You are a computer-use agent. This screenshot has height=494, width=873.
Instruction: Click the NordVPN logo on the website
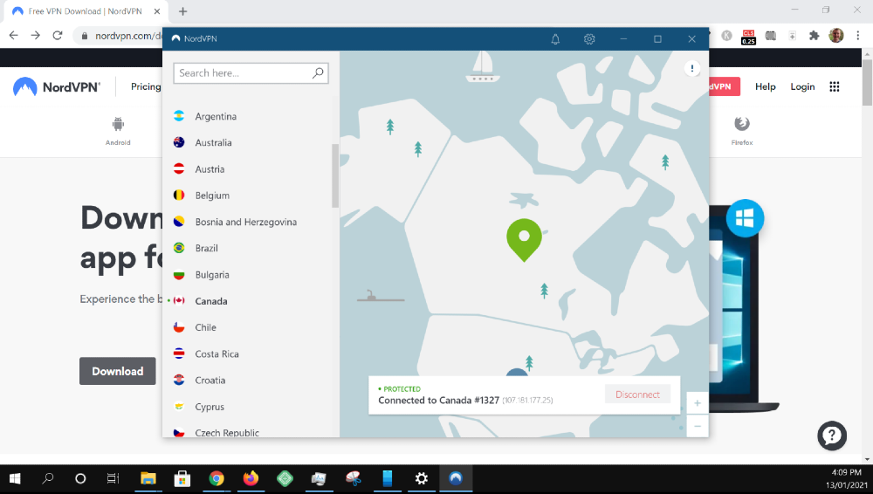[57, 87]
